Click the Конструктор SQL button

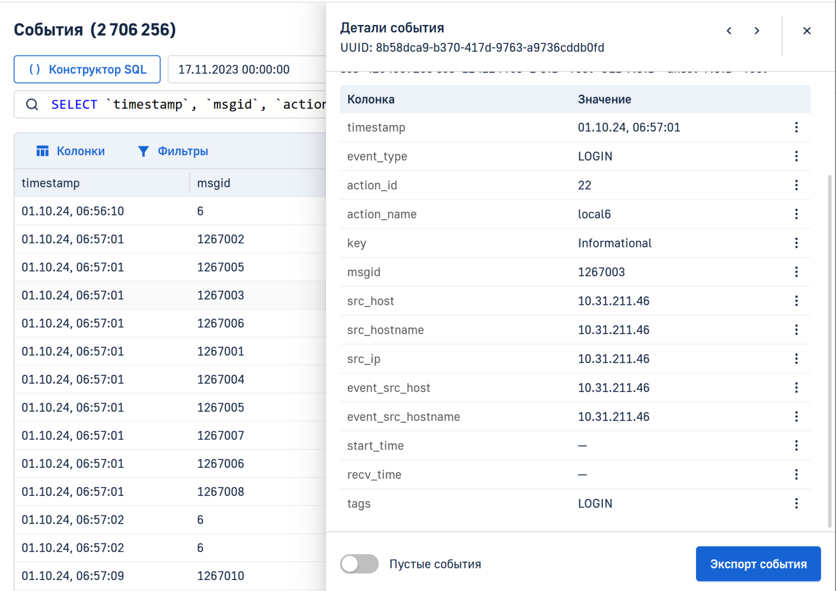[x=87, y=69]
